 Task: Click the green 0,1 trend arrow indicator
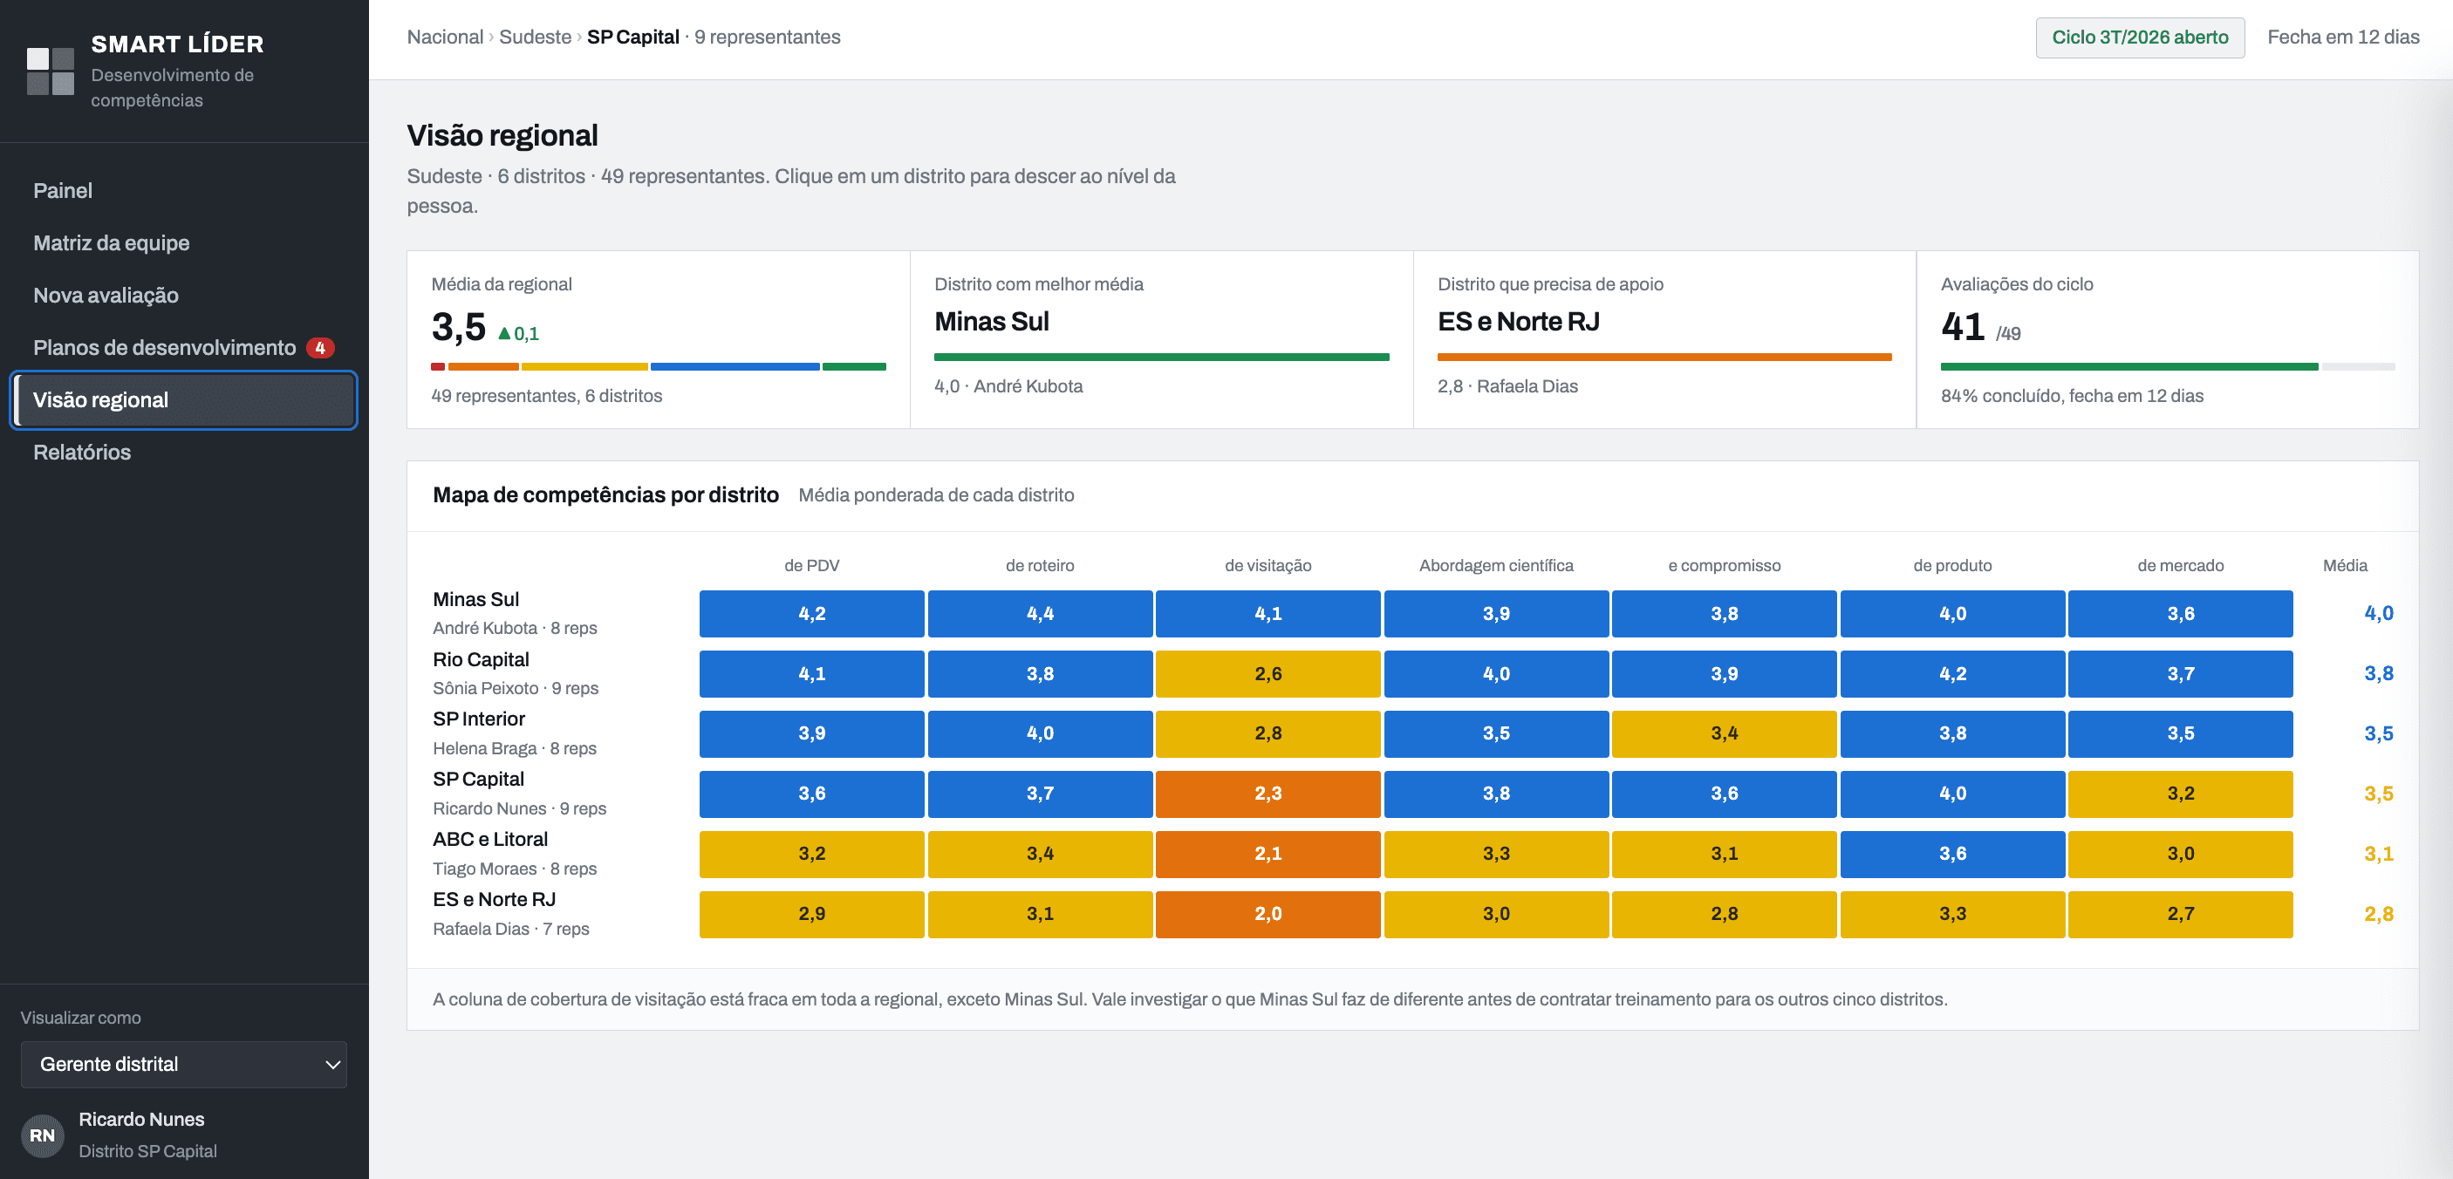coord(518,333)
